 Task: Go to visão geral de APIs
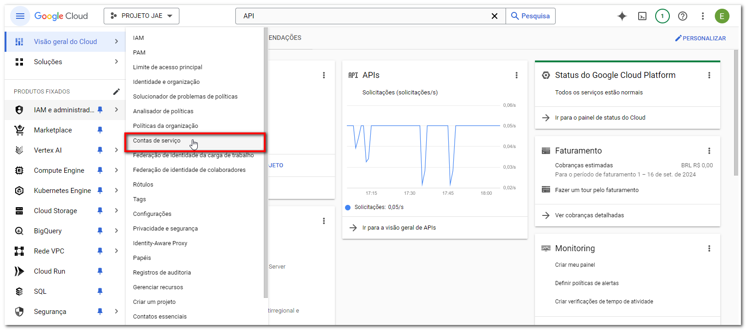[399, 228]
